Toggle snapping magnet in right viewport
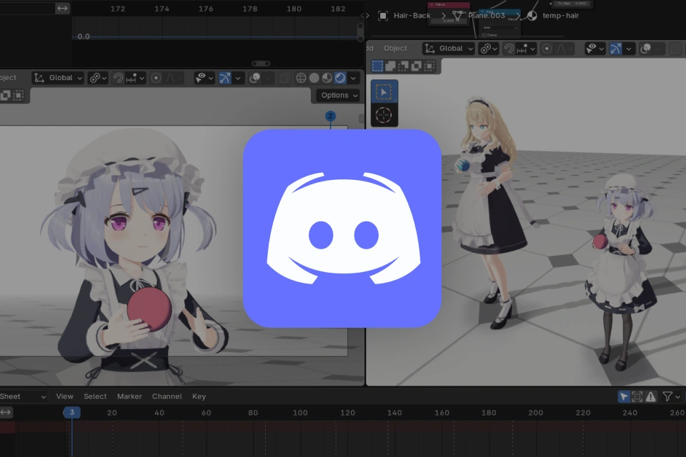The height and width of the screenshot is (457, 686). (509, 49)
